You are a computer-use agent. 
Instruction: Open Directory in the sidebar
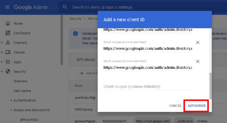point(20,43)
